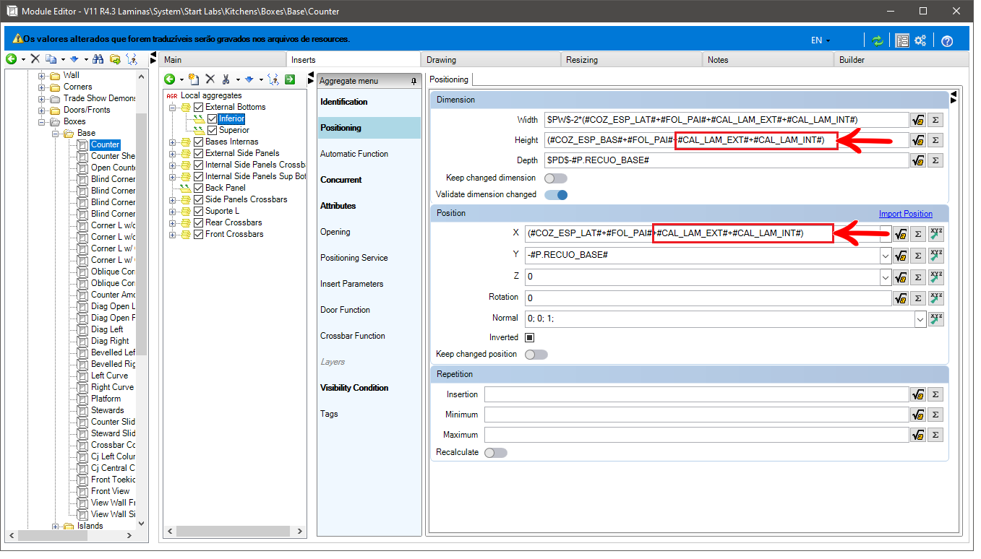Click binoculars search icon

(x=98, y=59)
